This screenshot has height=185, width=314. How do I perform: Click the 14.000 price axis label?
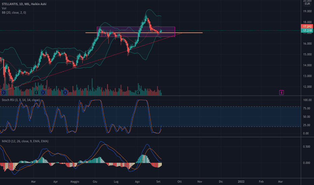pos(307,65)
